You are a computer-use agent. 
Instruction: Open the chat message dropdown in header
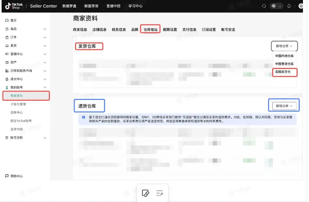[x=276, y=6]
